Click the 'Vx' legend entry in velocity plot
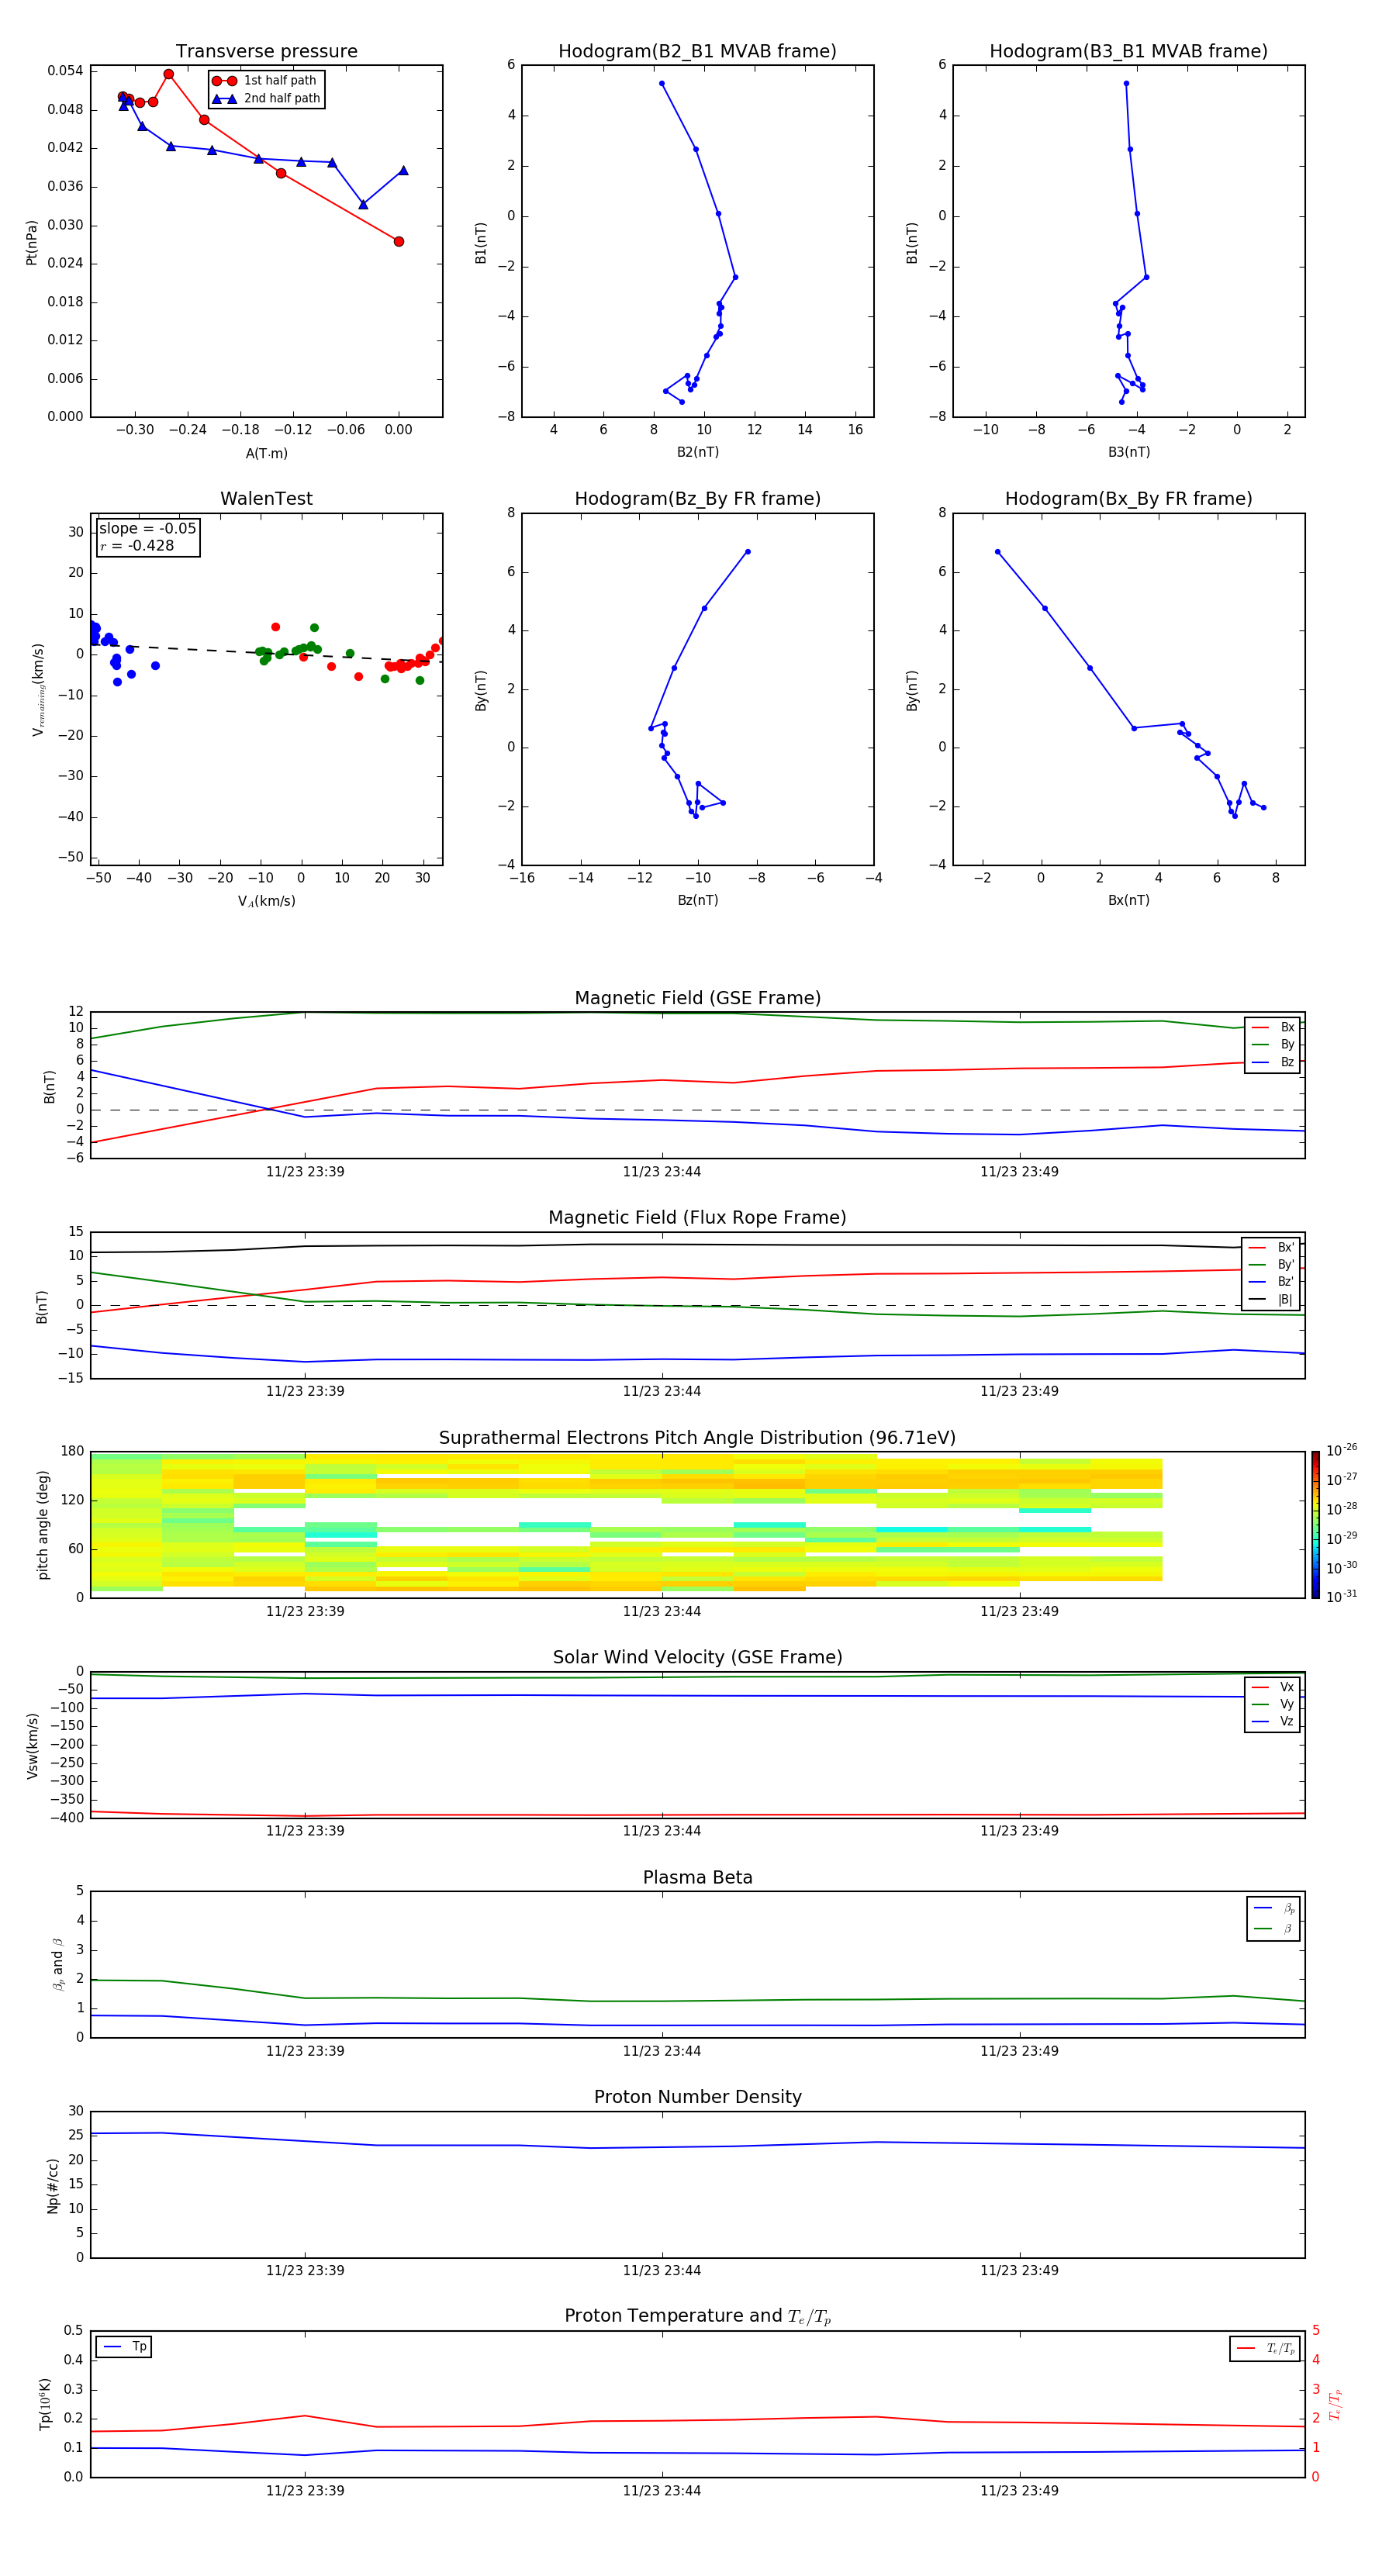This screenshot has width=1396, height=2559. pos(1273,1688)
